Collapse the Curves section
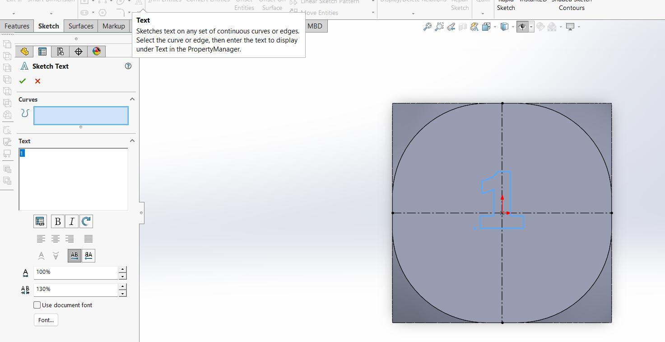 [132, 99]
